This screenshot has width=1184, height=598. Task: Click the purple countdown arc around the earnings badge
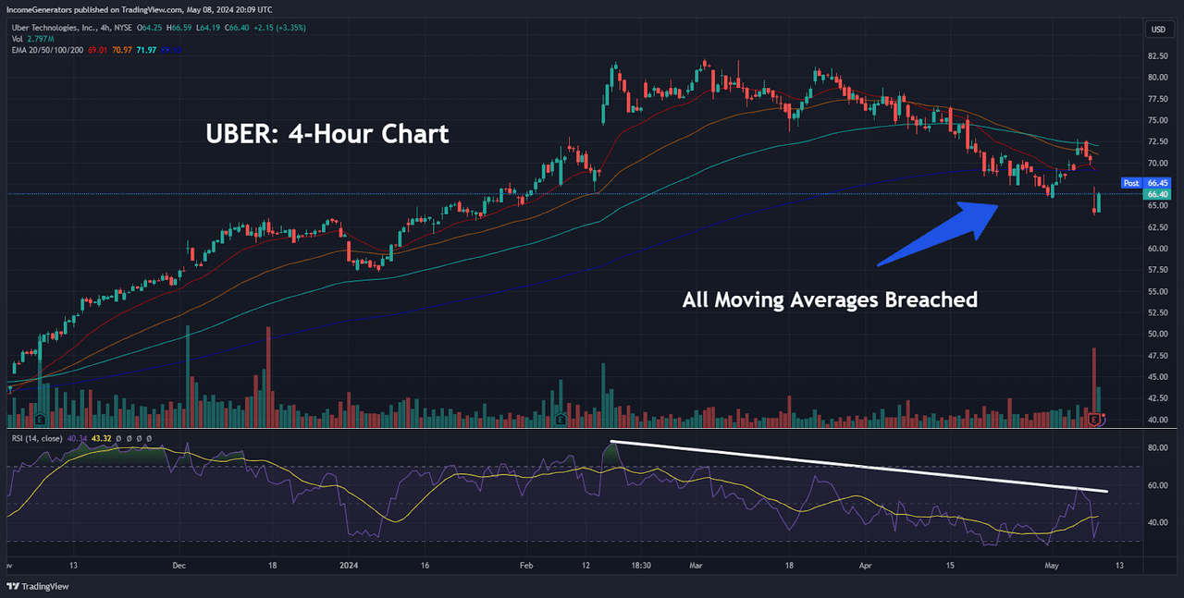point(1102,425)
